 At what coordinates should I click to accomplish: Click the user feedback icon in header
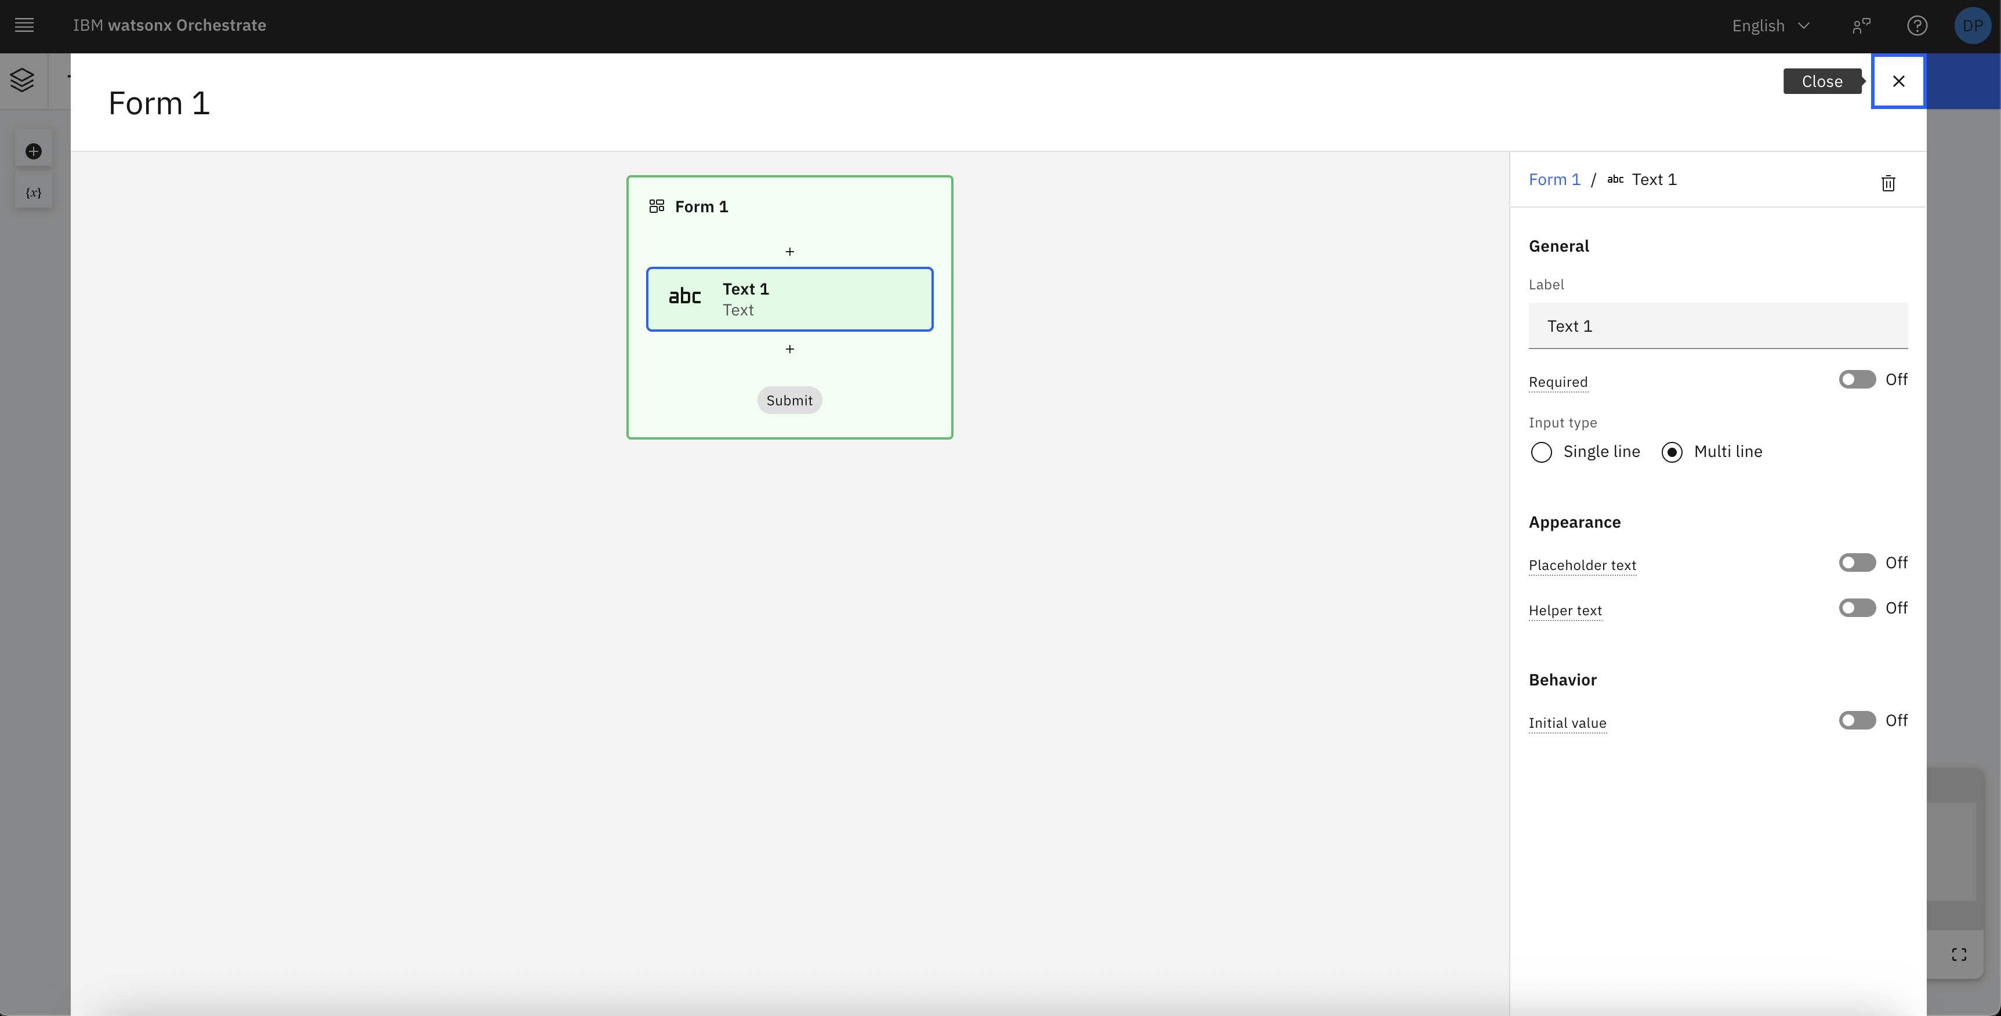click(x=1861, y=26)
